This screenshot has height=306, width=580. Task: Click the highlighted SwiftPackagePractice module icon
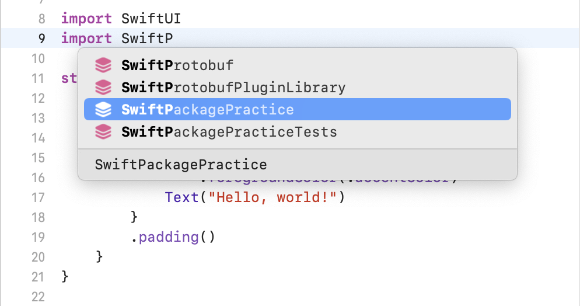pos(103,110)
